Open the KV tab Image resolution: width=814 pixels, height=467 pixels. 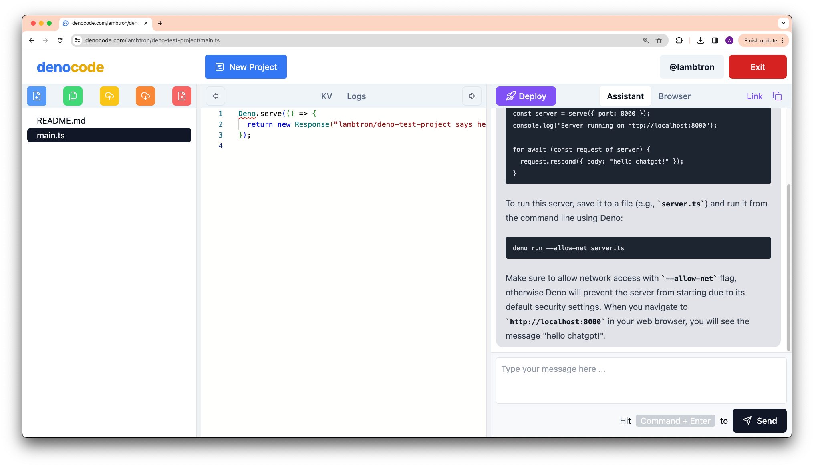pos(326,96)
